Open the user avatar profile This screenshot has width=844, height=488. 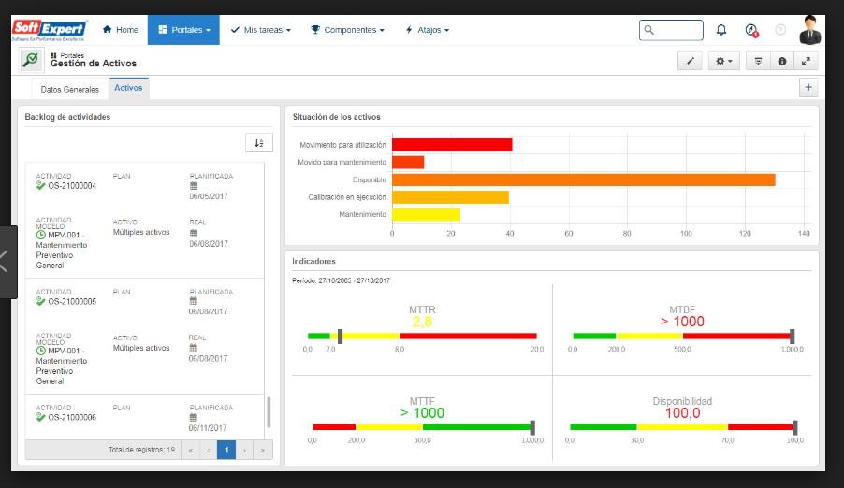(810, 30)
